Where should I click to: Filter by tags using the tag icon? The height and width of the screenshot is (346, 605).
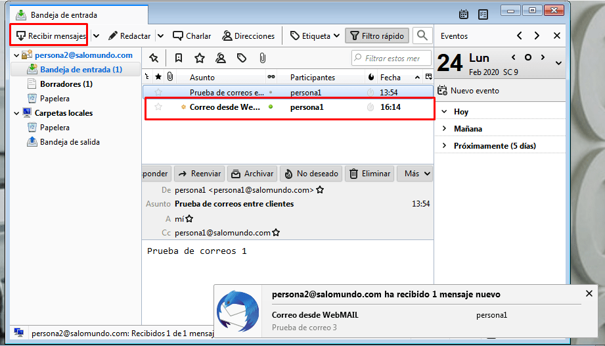click(242, 58)
